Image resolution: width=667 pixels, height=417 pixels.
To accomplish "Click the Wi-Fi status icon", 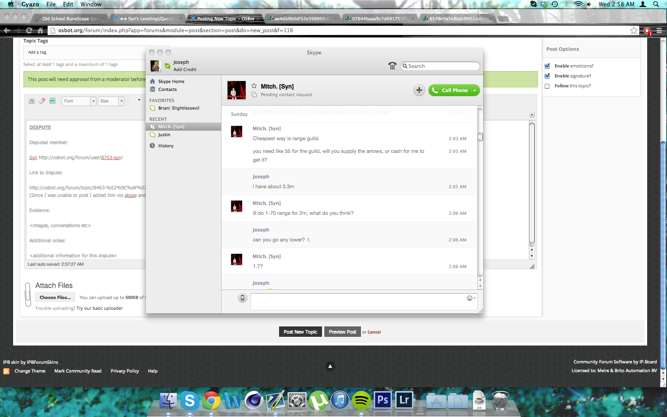I will tap(578, 4).
